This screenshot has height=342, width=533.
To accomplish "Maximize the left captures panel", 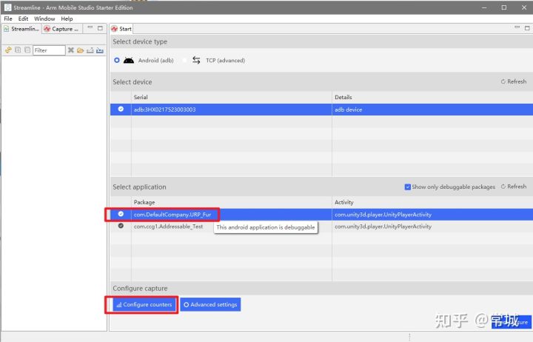I will point(100,28).
